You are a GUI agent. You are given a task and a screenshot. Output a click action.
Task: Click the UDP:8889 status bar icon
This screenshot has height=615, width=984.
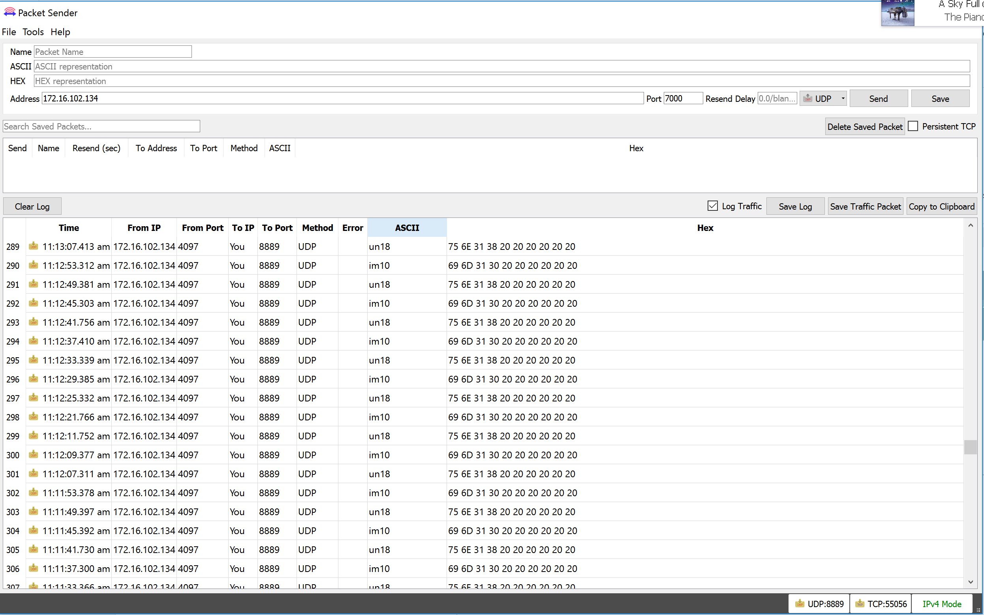[x=800, y=604]
